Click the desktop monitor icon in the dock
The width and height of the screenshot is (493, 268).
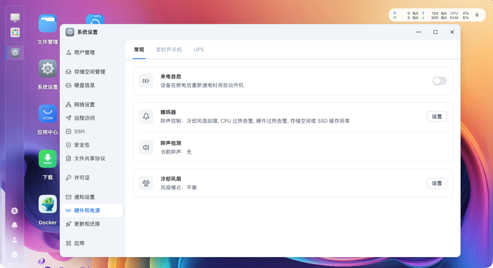click(x=15, y=17)
